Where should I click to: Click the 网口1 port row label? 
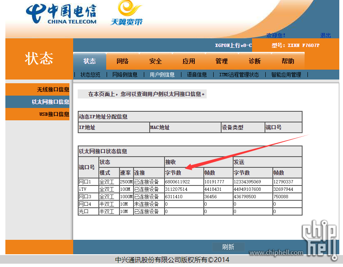(85, 182)
